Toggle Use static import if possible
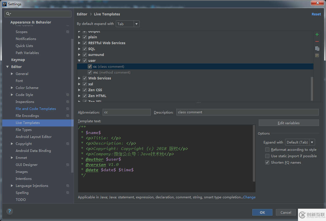 (x=267, y=156)
